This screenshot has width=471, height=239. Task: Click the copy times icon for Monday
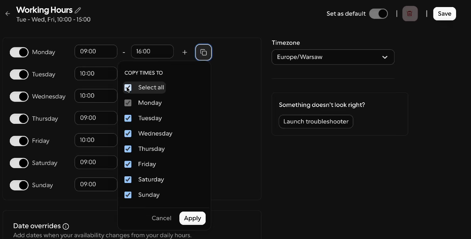click(203, 52)
